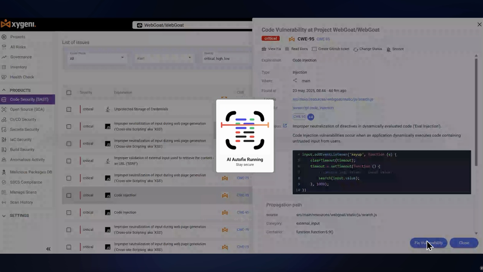
Task: Click the Fix Vulnerability button
Action: point(428,243)
